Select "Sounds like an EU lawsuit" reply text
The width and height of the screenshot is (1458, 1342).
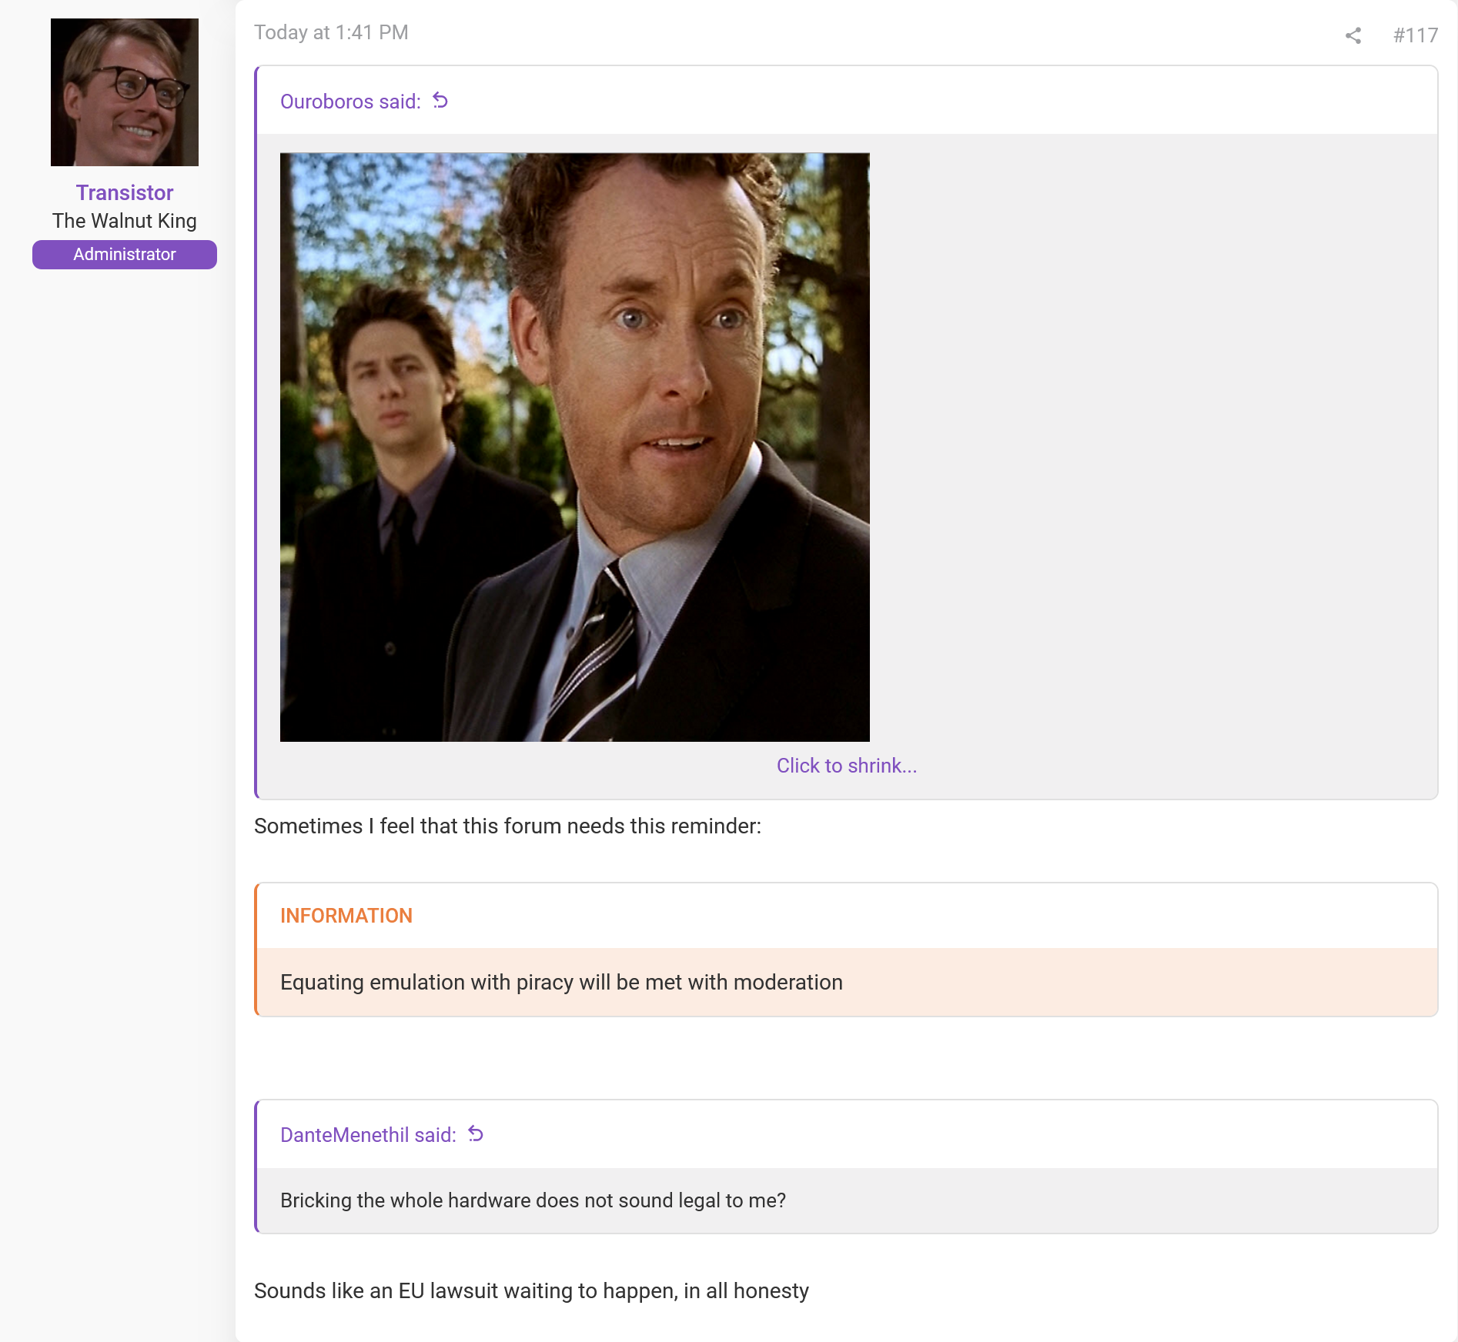point(531,1290)
